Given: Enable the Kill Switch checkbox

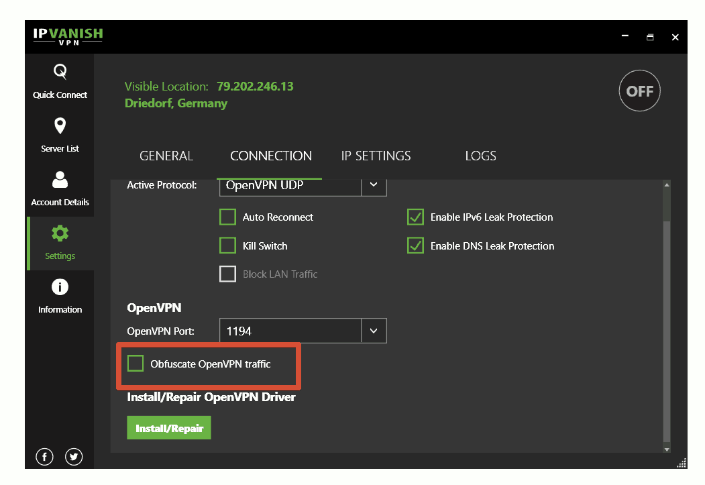Looking at the screenshot, I should click(x=227, y=246).
